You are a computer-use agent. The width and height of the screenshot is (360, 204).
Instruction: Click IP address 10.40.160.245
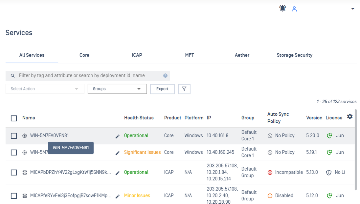tap(220, 152)
